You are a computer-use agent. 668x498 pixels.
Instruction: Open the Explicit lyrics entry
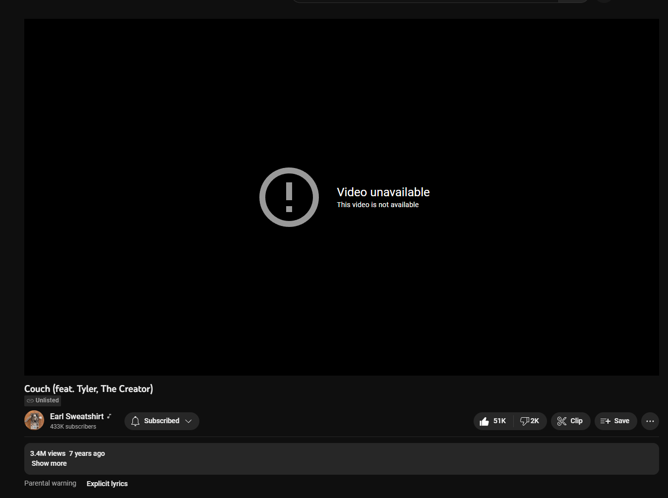107,483
